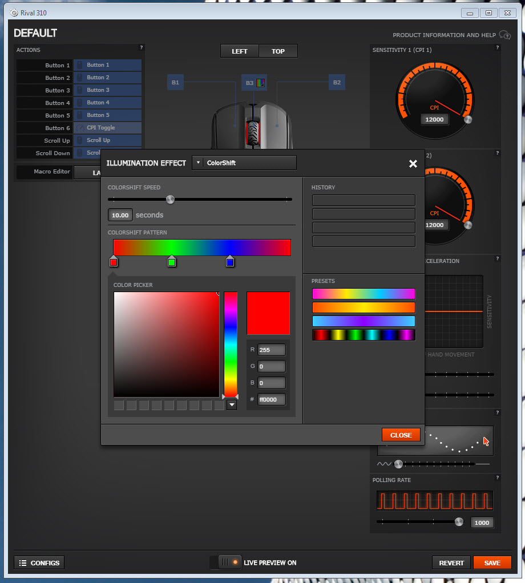Select the blue color stop on the pattern
The height and width of the screenshot is (583, 525).
[x=230, y=261]
